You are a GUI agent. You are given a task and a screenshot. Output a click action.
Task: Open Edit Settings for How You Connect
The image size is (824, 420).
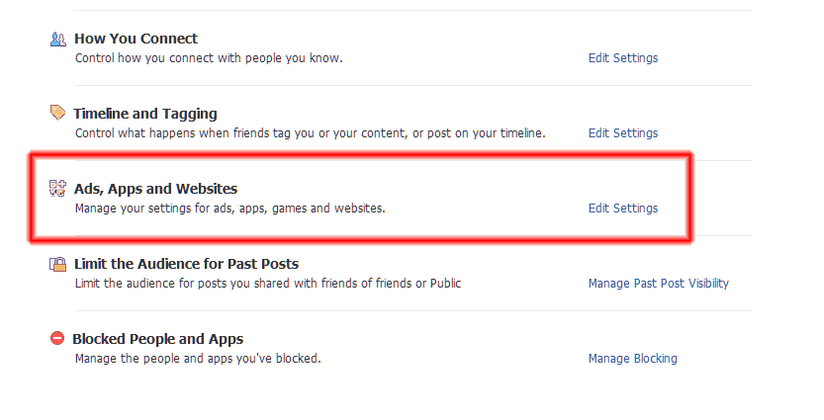tap(623, 57)
